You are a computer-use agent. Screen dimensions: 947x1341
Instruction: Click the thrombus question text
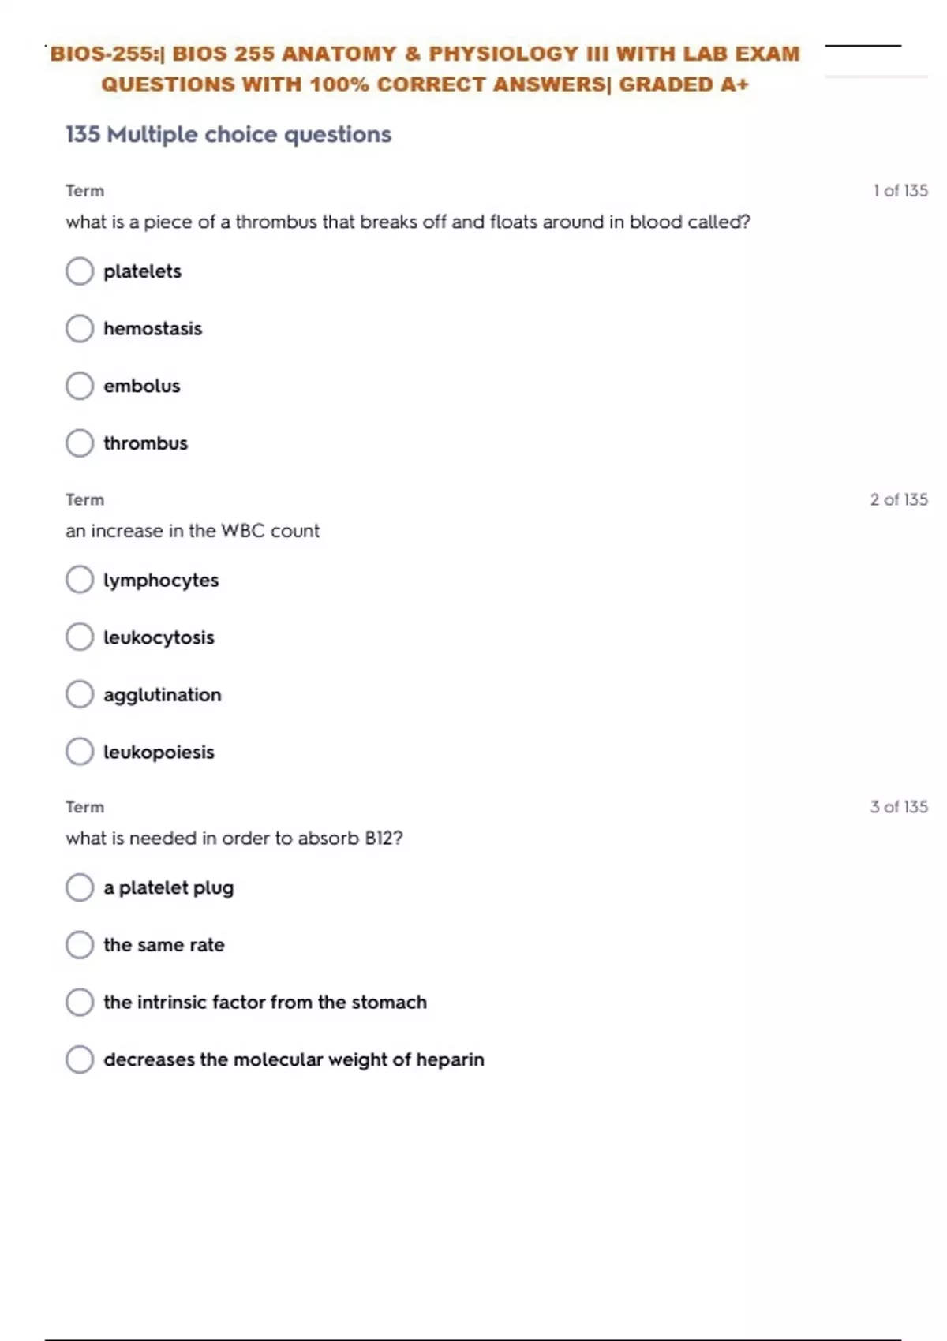[407, 222]
